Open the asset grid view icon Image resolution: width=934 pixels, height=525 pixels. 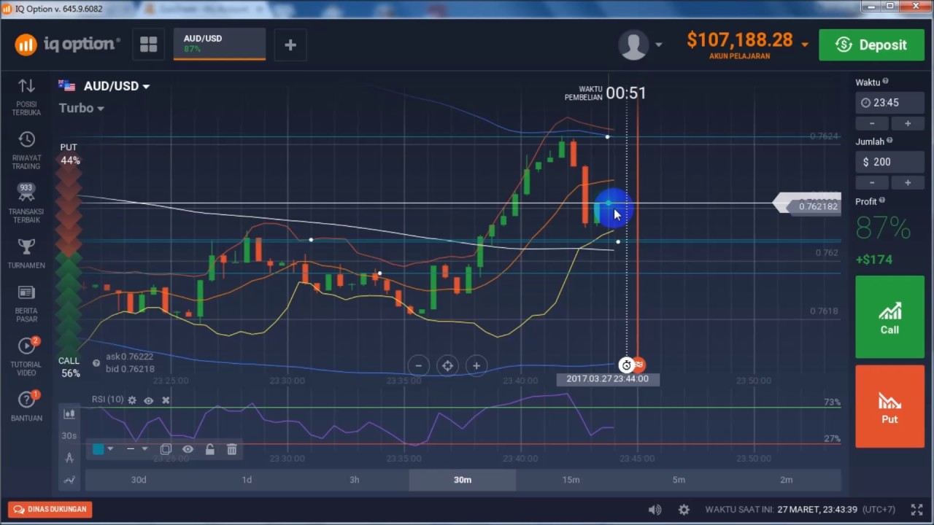[x=148, y=45]
